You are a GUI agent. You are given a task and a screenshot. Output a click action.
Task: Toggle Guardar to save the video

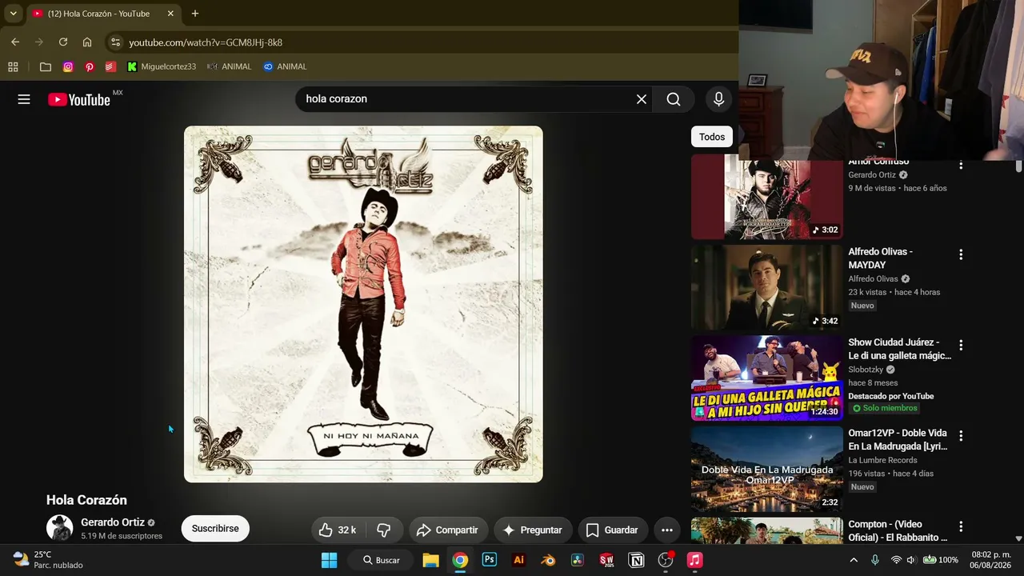tap(612, 530)
